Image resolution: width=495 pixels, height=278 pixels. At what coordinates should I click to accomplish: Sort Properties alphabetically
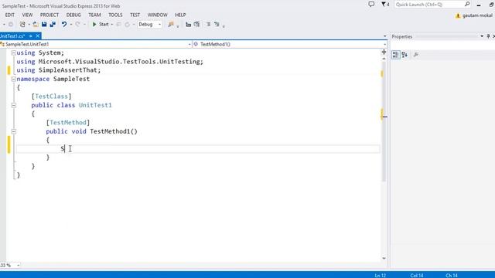tap(405, 55)
